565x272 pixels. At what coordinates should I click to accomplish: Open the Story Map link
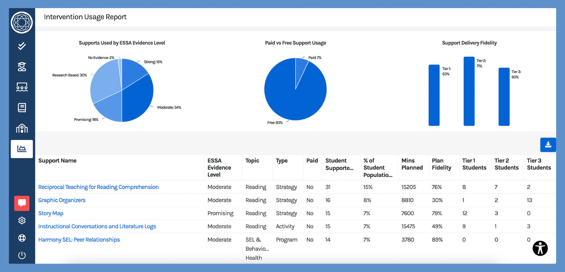(51, 213)
